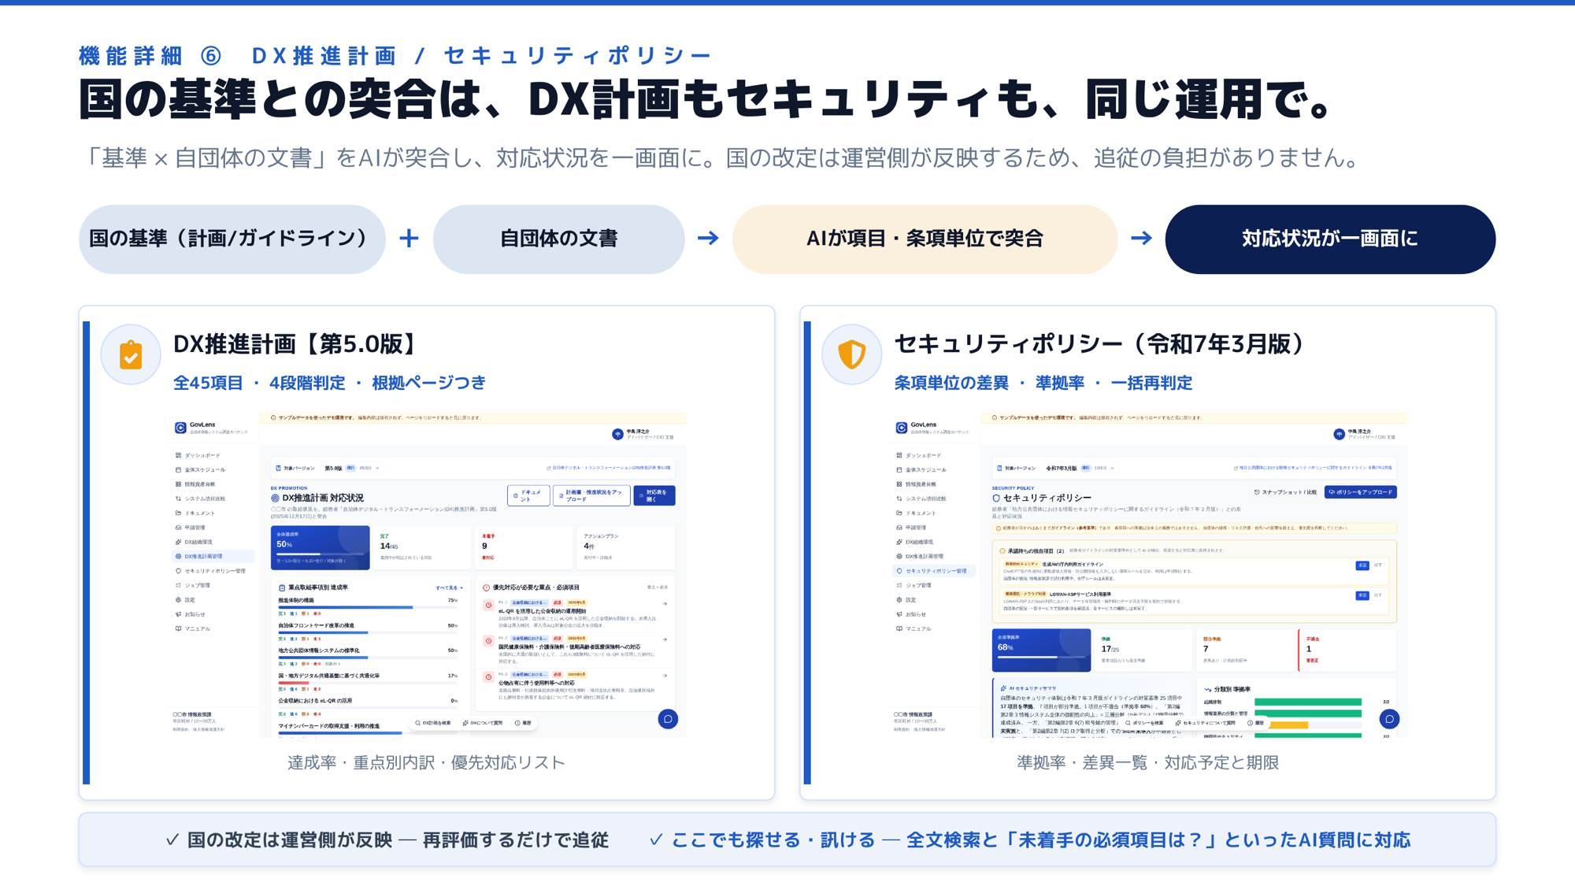
Task: Click the ポリシーをアップロード button
Action: click(1360, 492)
